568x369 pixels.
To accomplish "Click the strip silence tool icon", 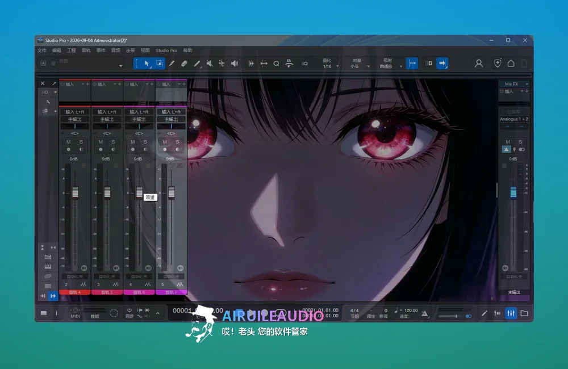I will point(264,64).
